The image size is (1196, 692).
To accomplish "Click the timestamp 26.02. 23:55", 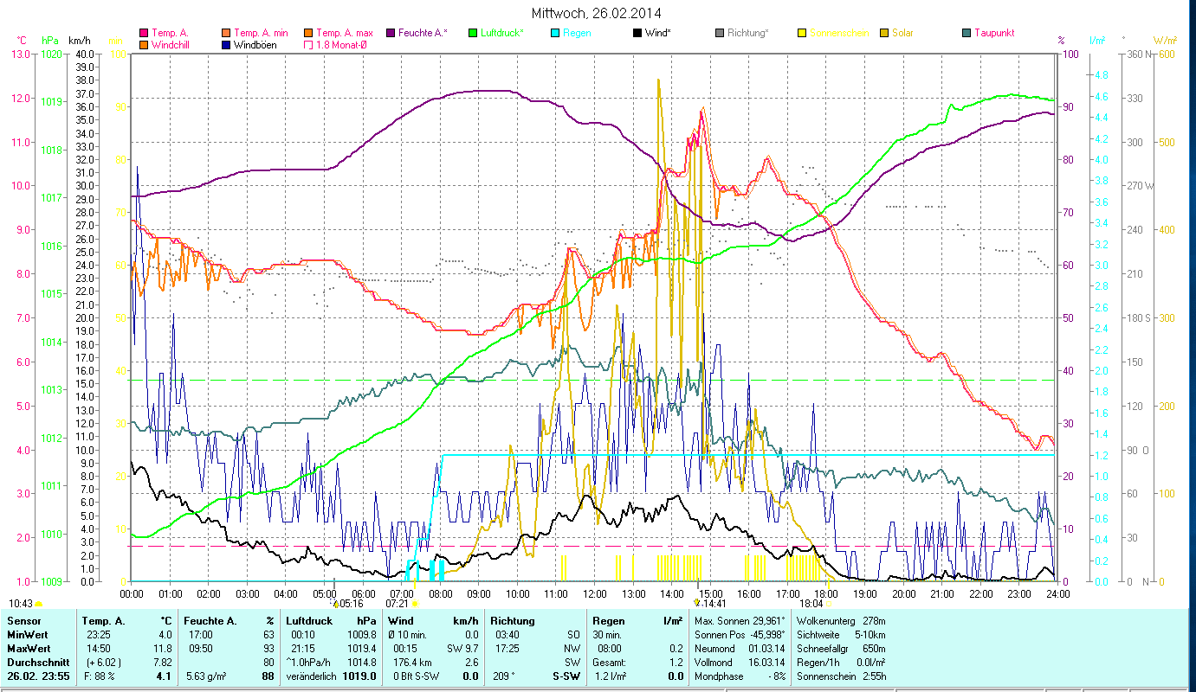I will click(39, 676).
